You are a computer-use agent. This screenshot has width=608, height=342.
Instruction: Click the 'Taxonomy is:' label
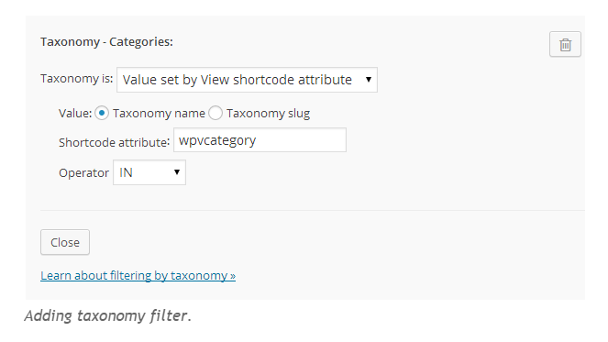(76, 79)
